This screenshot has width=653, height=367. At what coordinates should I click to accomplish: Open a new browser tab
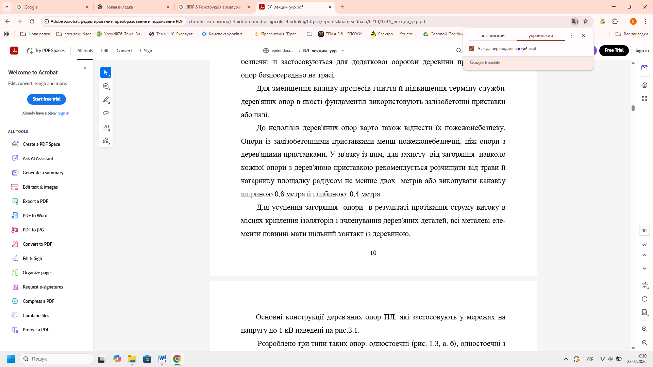point(342,7)
